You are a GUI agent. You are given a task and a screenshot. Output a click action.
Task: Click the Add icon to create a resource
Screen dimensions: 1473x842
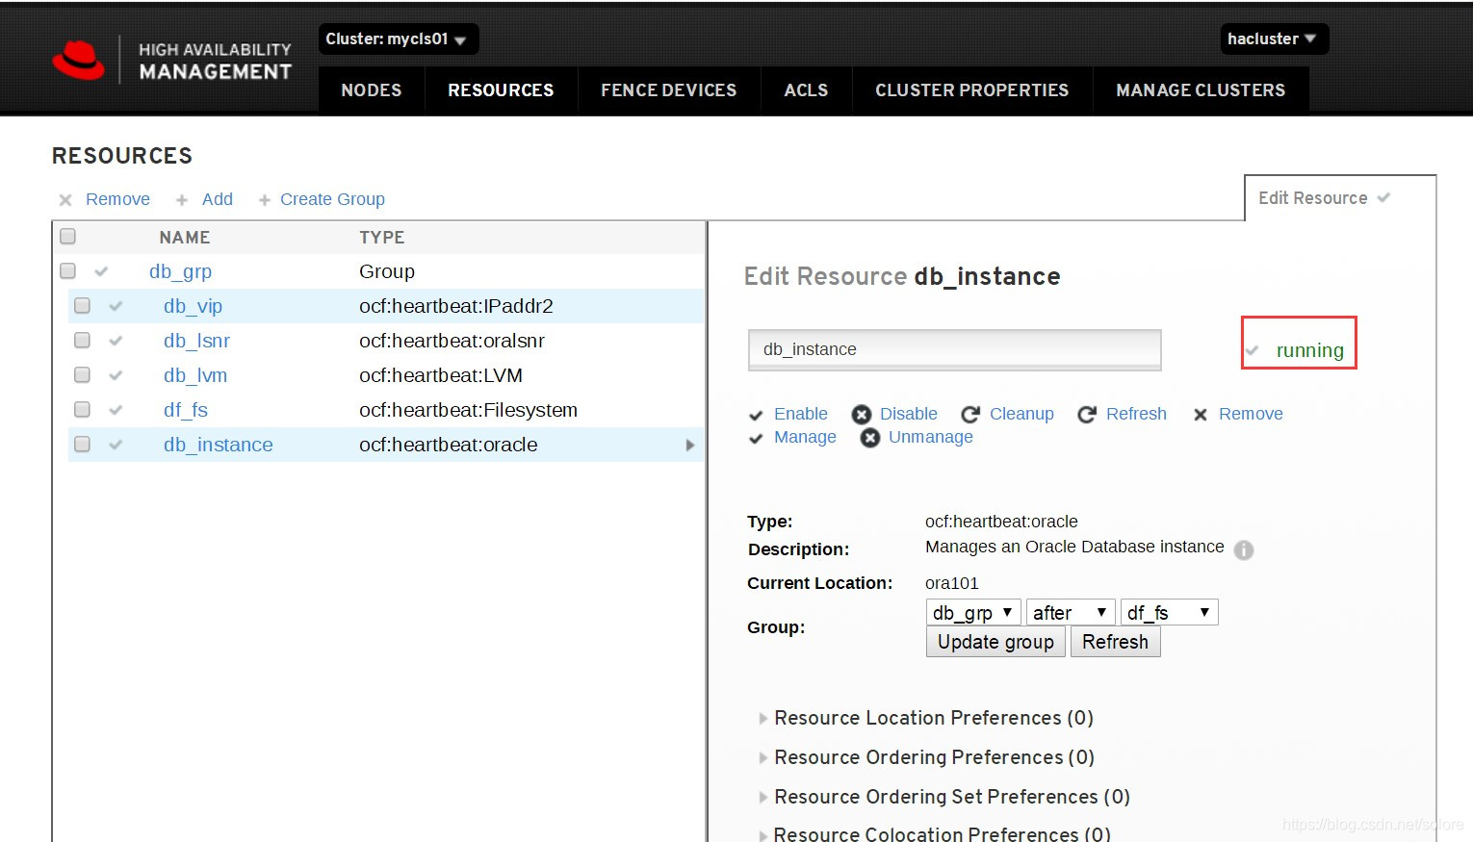click(181, 199)
